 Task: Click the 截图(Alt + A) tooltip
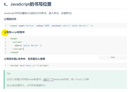[48, 80]
